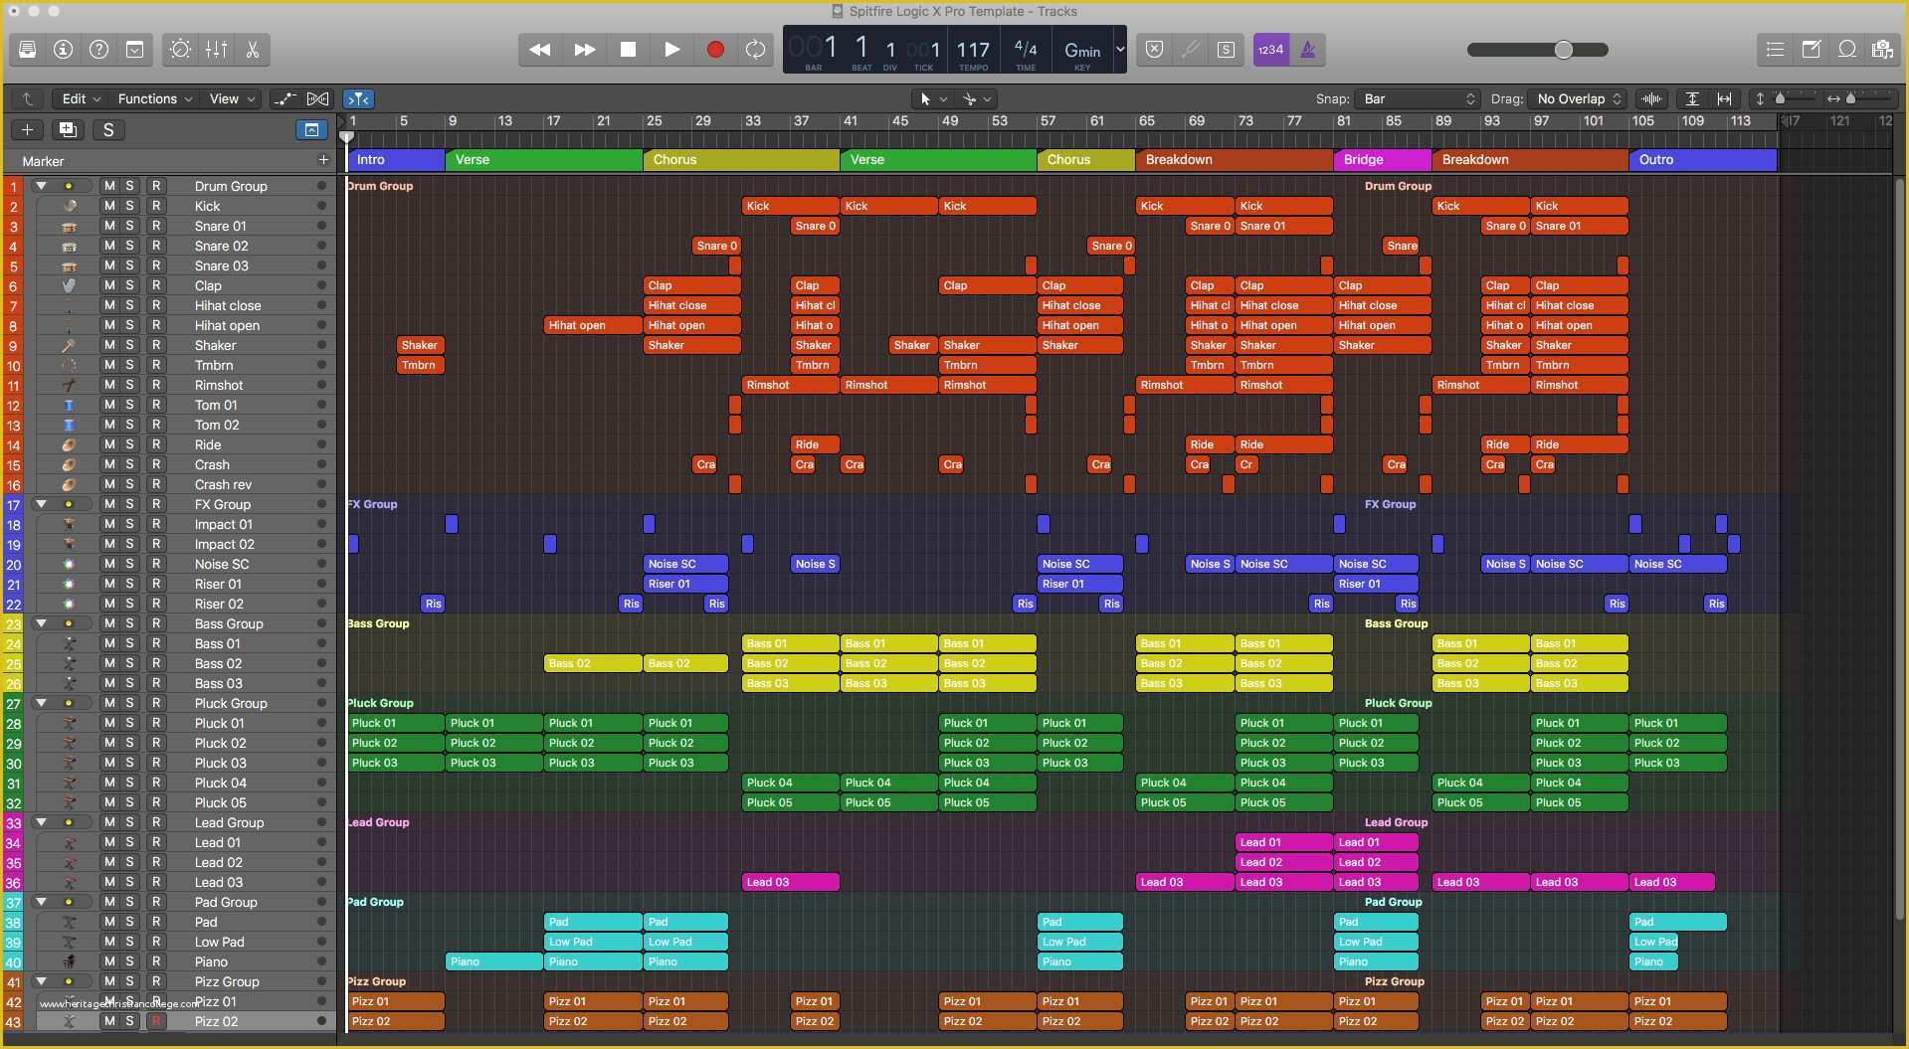Duplicate the selected track icon

point(68,129)
